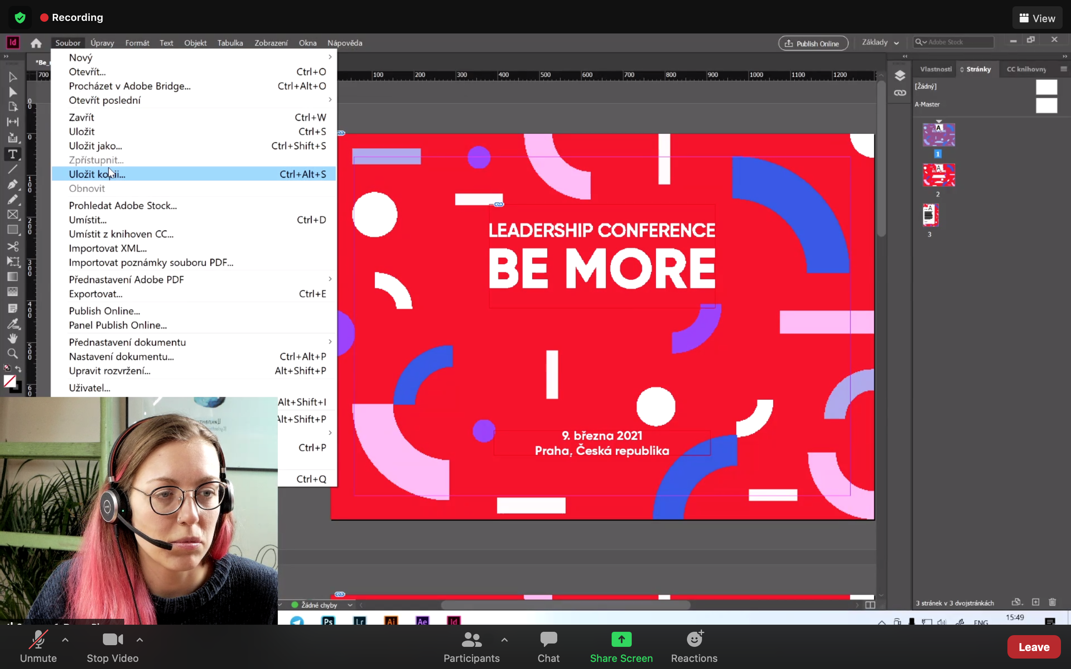Click green Share Screen button
The image size is (1071, 669).
[x=621, y=647]
